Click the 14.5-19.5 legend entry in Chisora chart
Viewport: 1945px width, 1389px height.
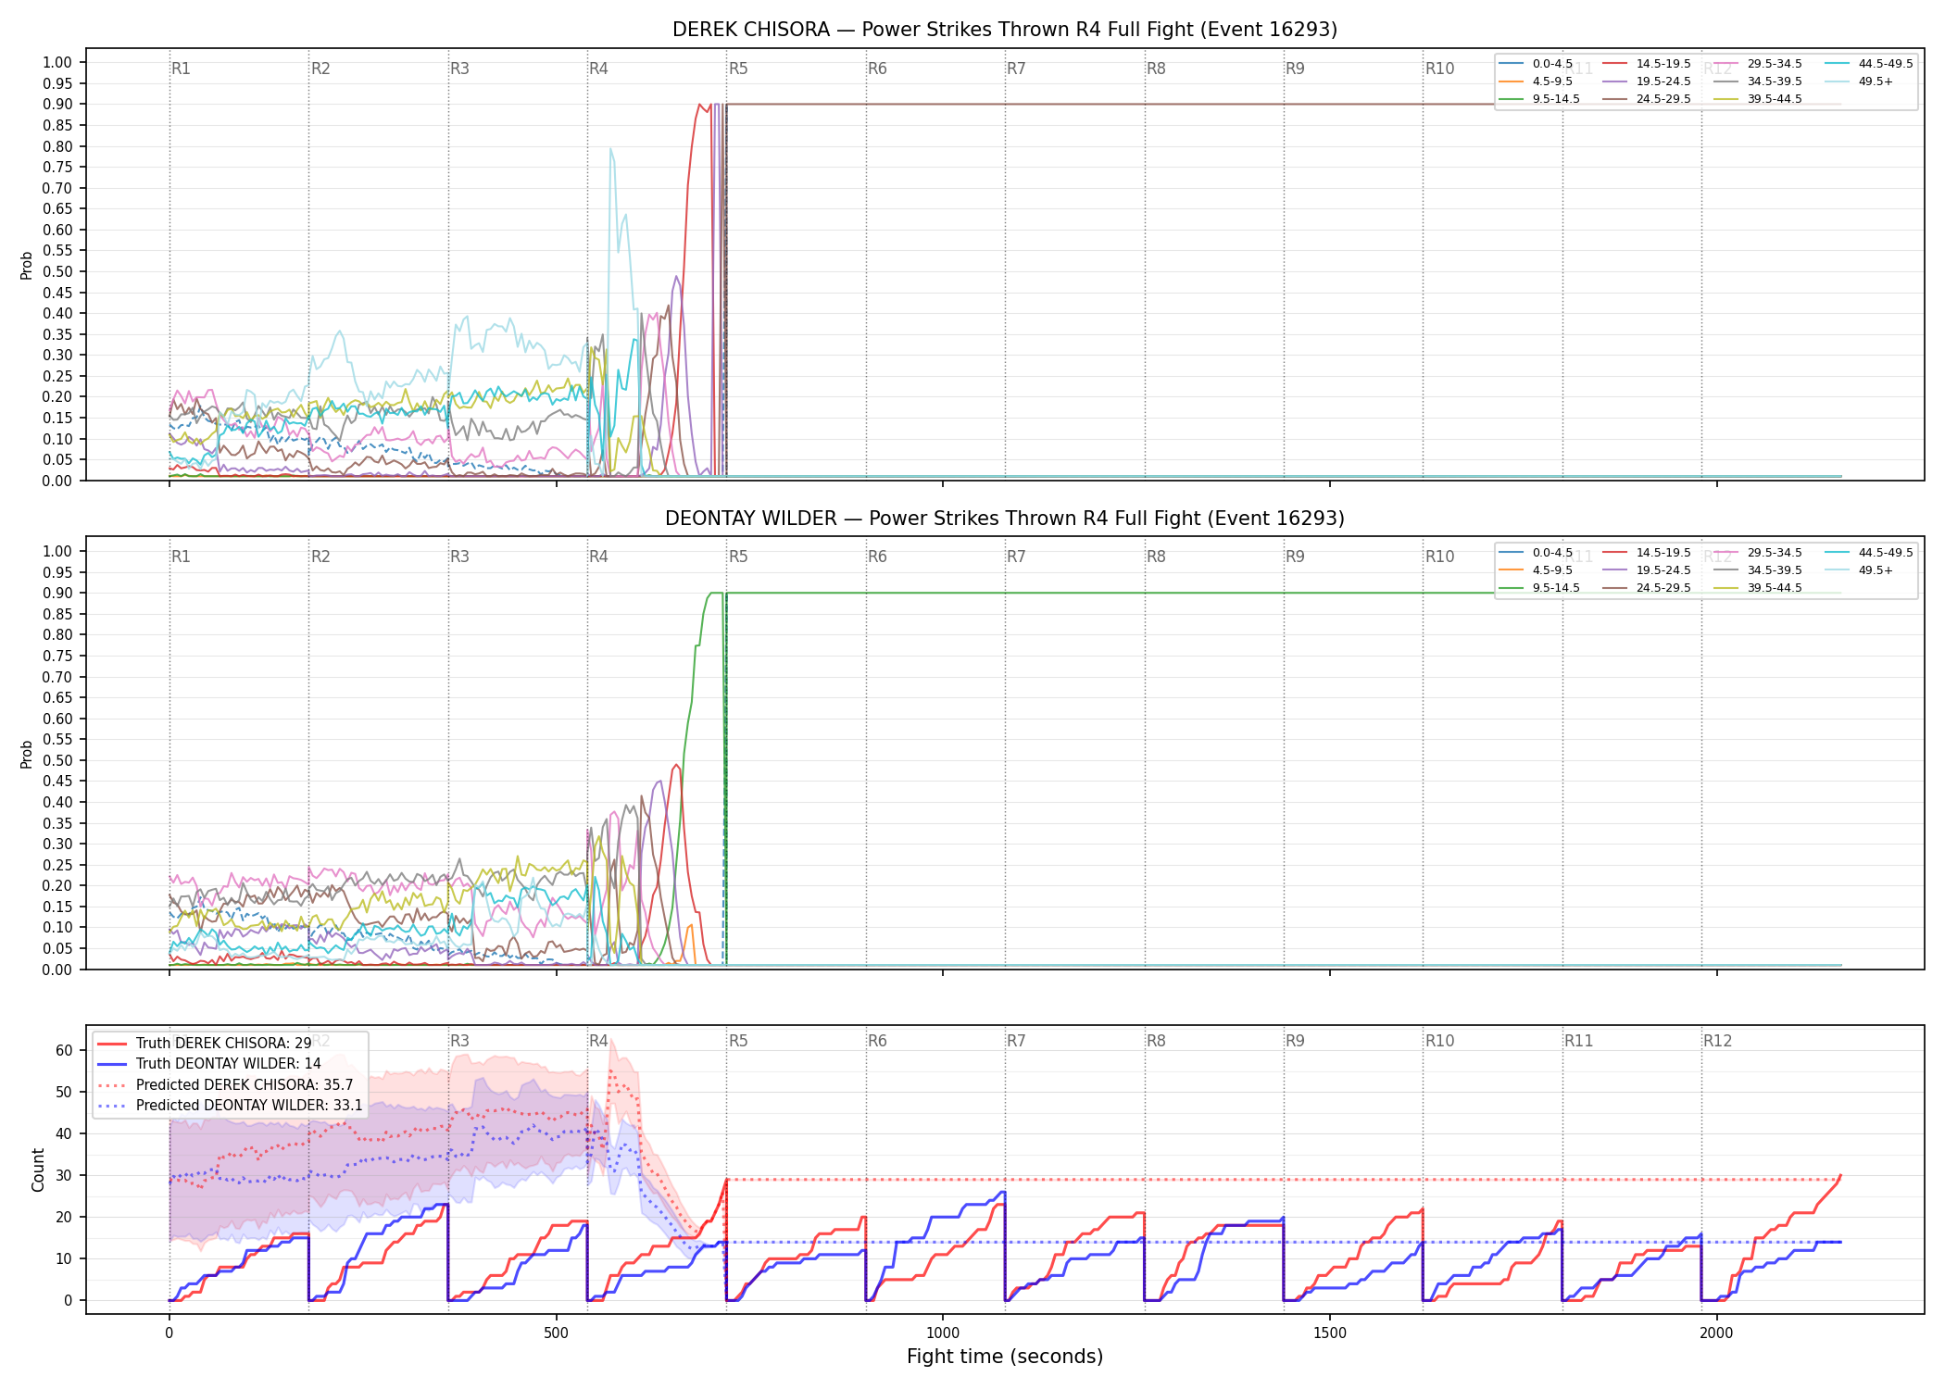pyautogui.click(x=1646, y=64)
